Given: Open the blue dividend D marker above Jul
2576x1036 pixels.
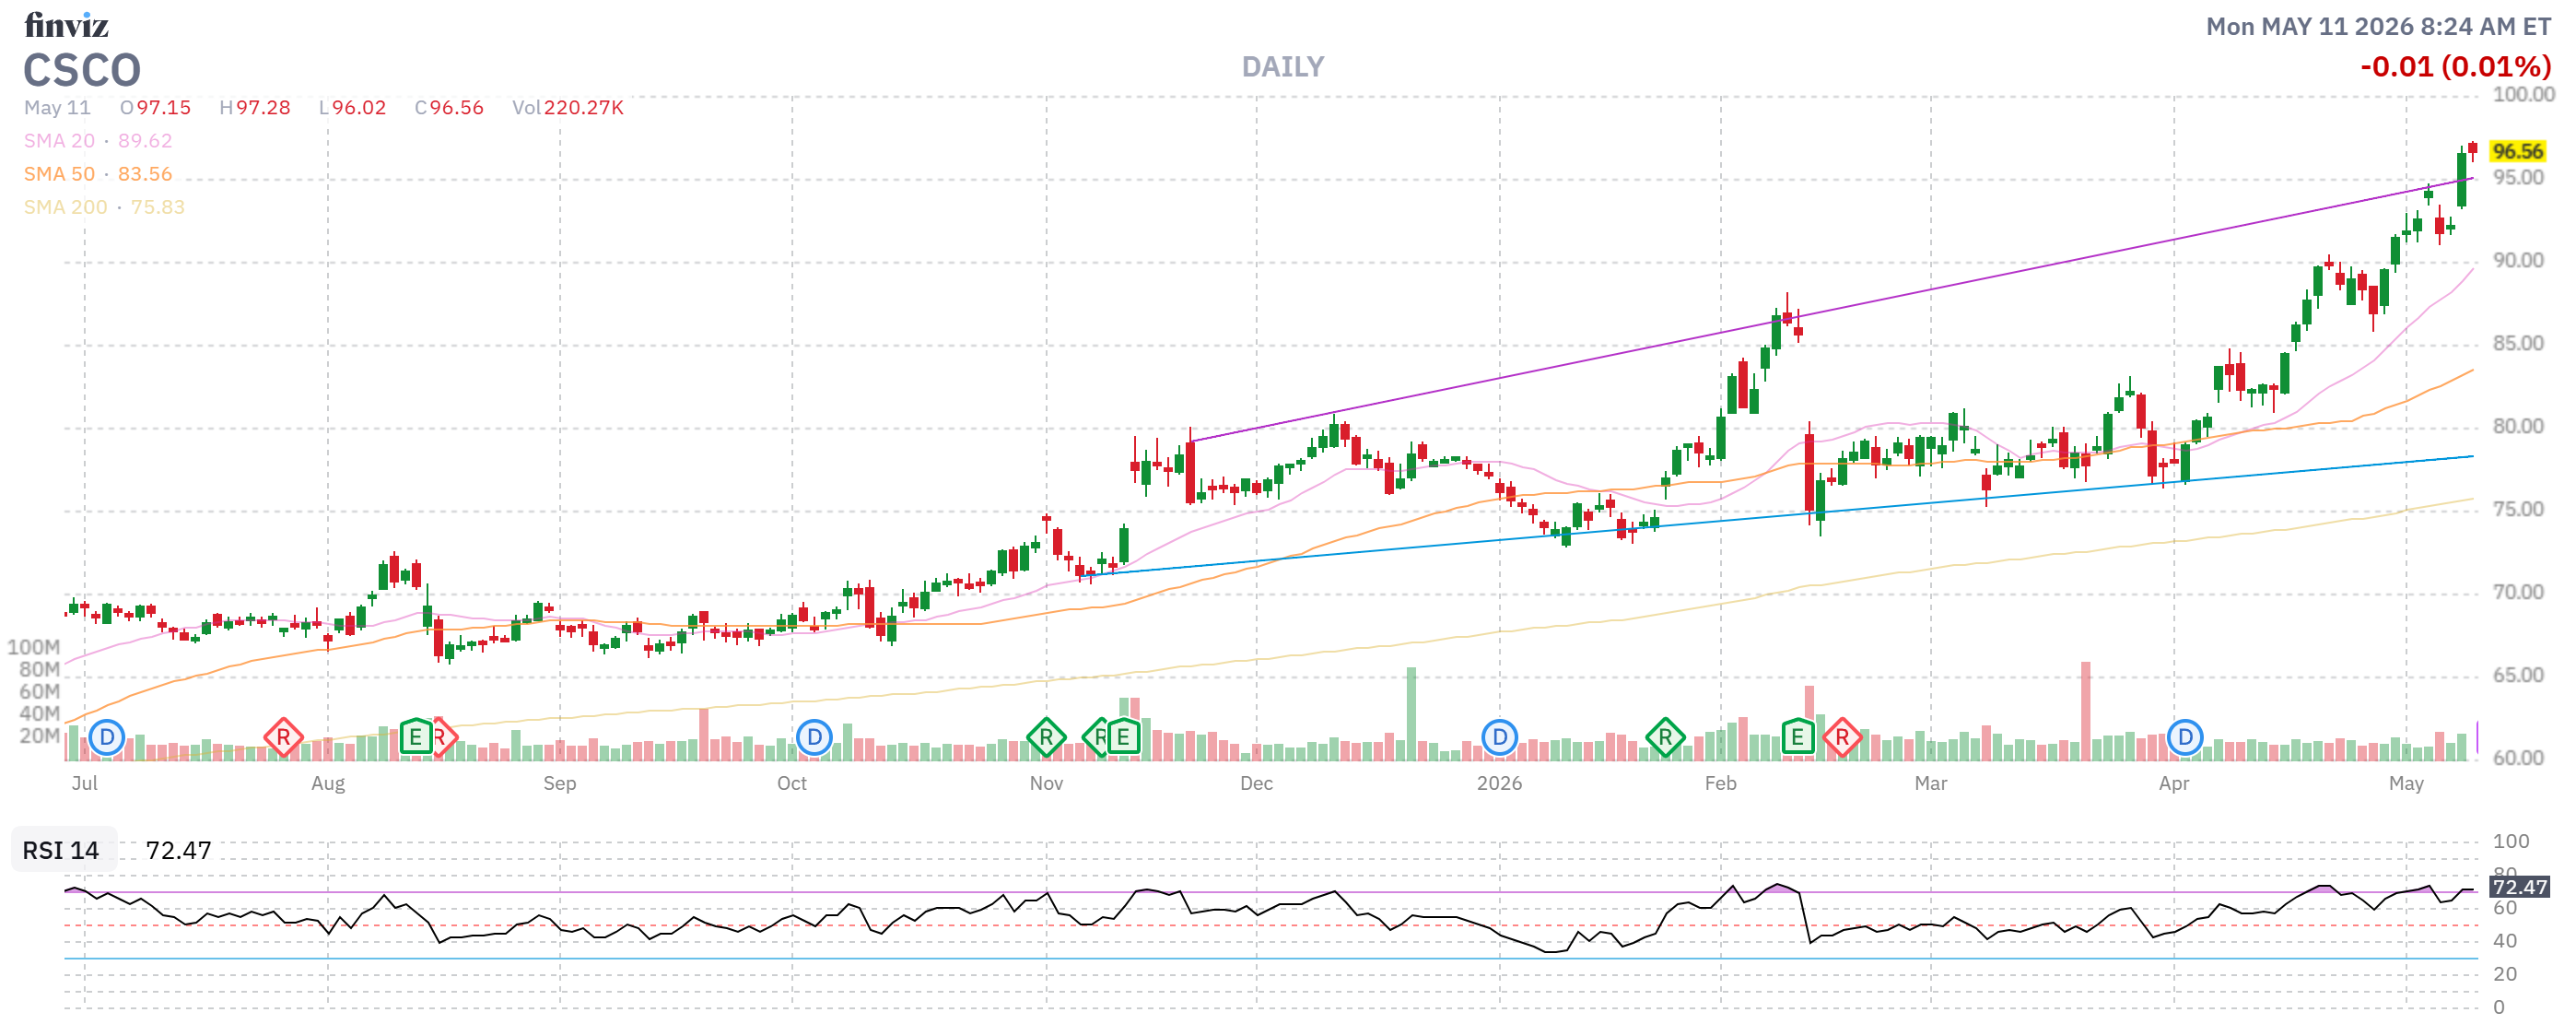Looking at the screenshot, I should coord(106,738).
